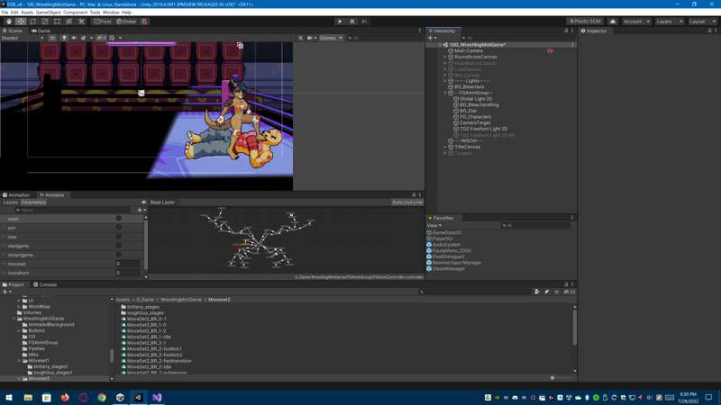Image resolution: width=721 pixels, height=405 pixels.
Task: Open the GameObject menu
Action: 49,13
